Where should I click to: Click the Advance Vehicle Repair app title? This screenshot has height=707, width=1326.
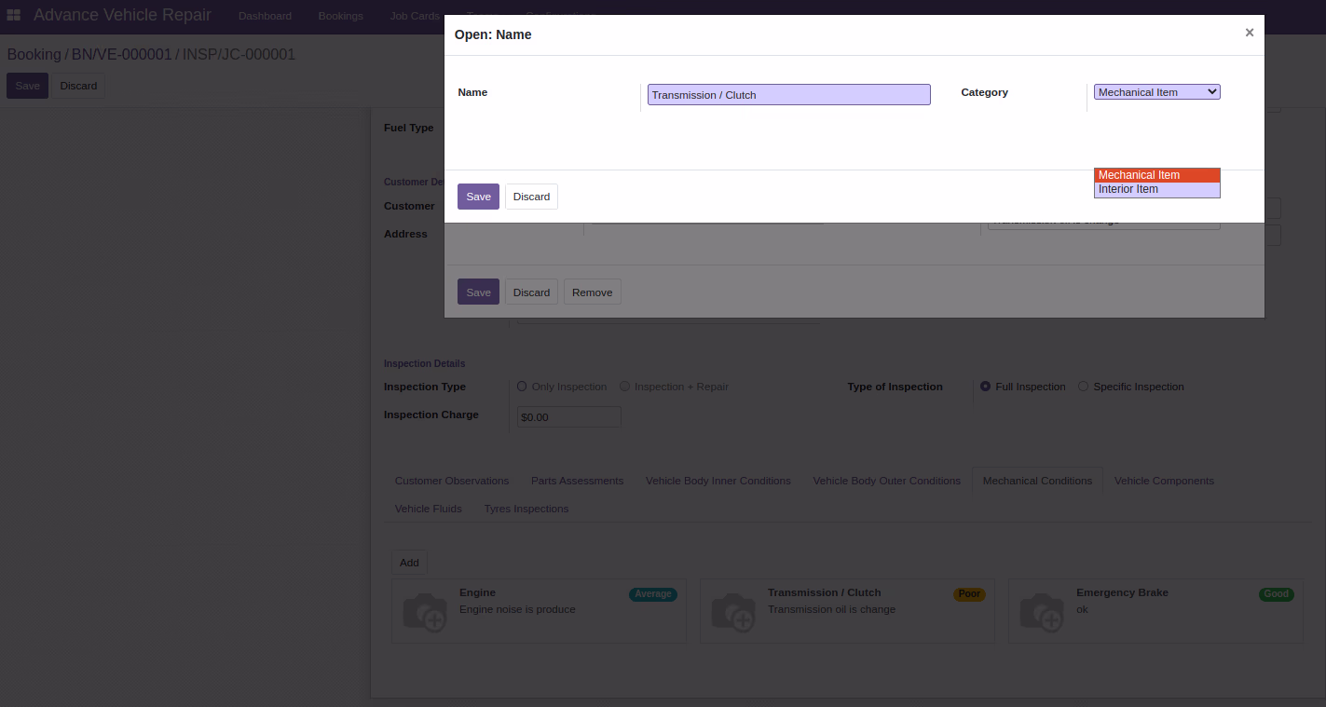(122, 16)
